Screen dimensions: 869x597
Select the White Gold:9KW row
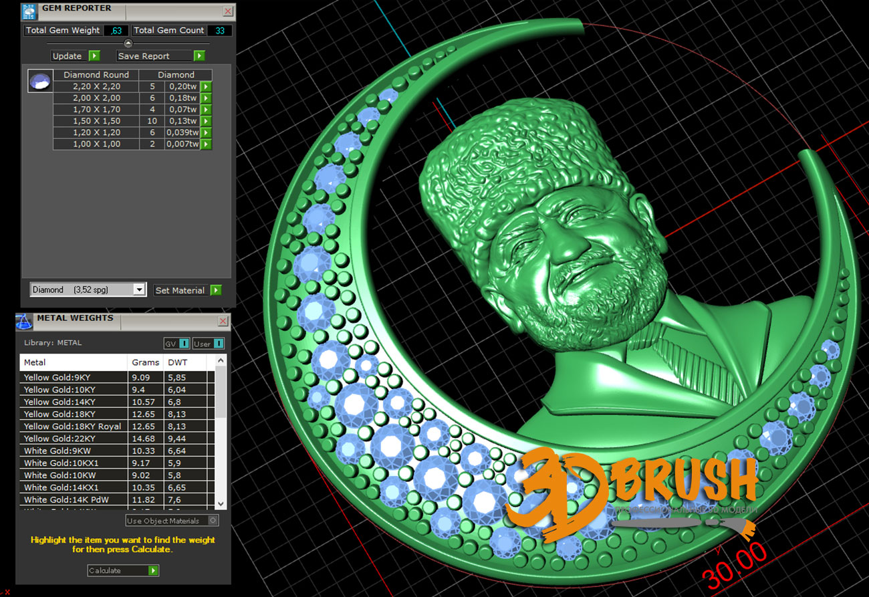click(x=117, y=451)
